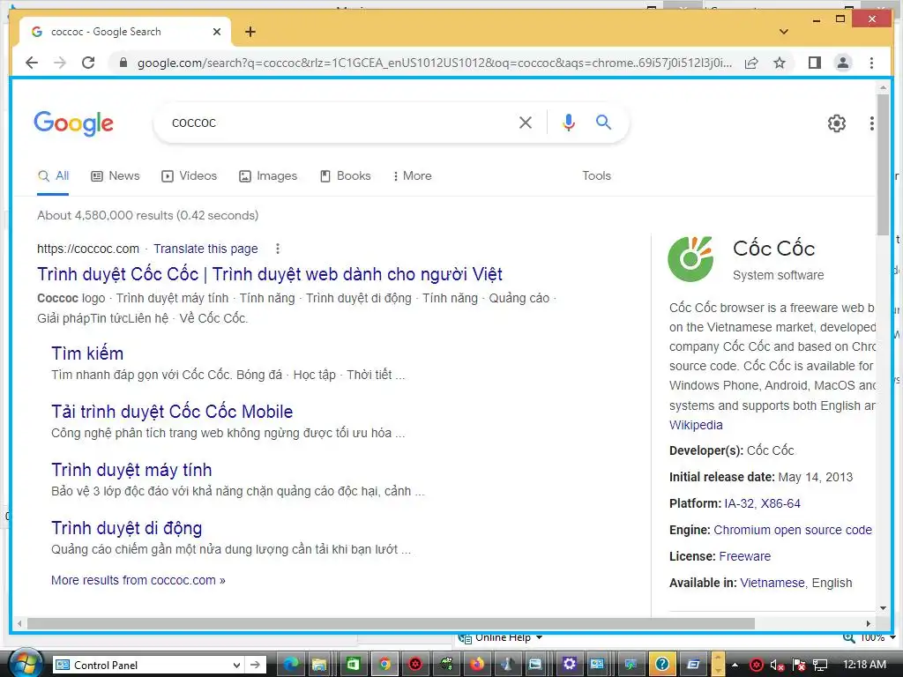This screenshot has height=677, width=903.
Task: Click More results from coccoc.com
Action: [138, 580]
